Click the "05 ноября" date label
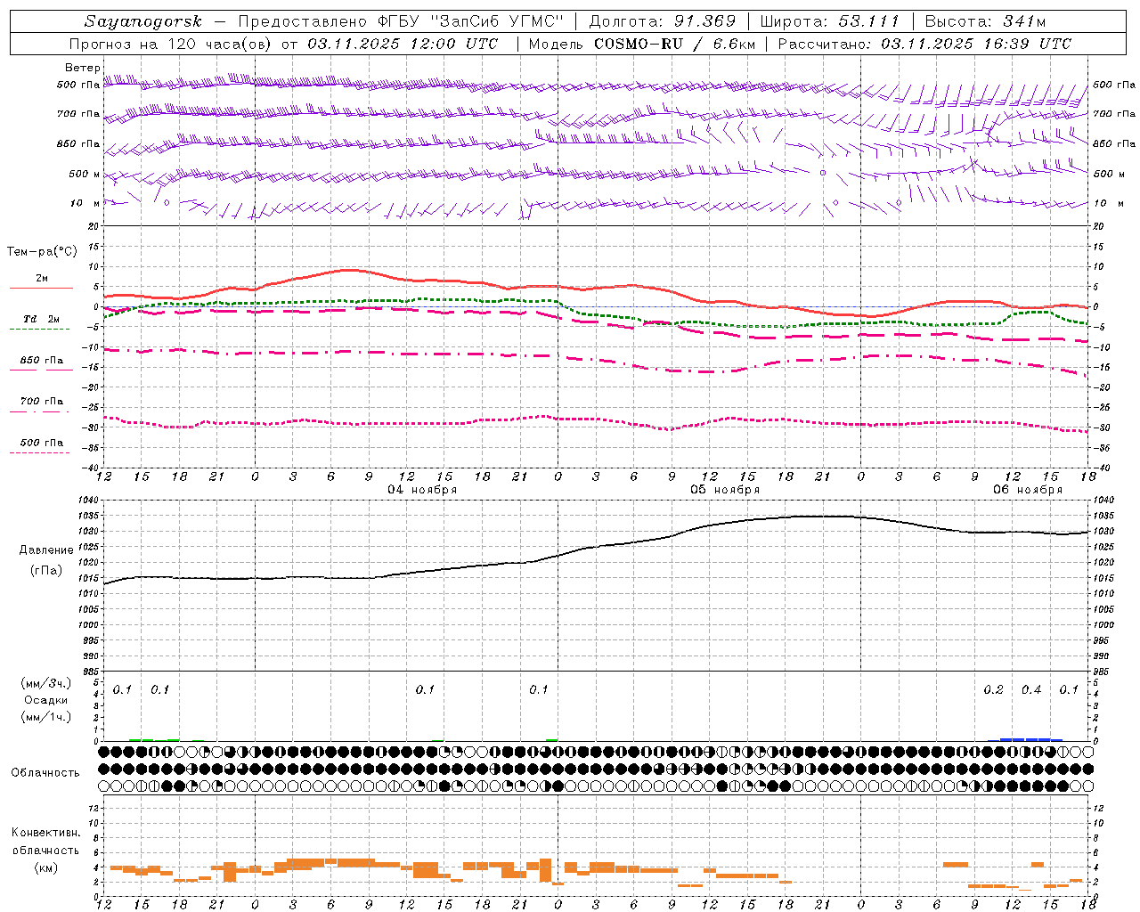Viewport: 1140px width, 912px height. (725, 490)
